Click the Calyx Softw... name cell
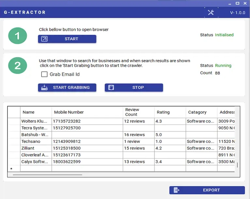The width and height of the screenshot is (250, 199). [x=36, y=162]
